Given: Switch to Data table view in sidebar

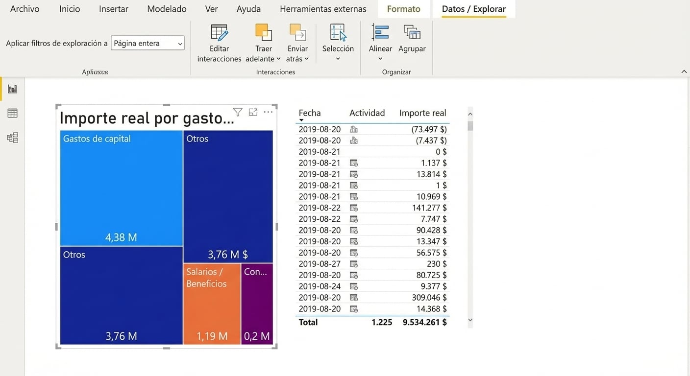Looking at the screenshot, I should coord(12,113).
